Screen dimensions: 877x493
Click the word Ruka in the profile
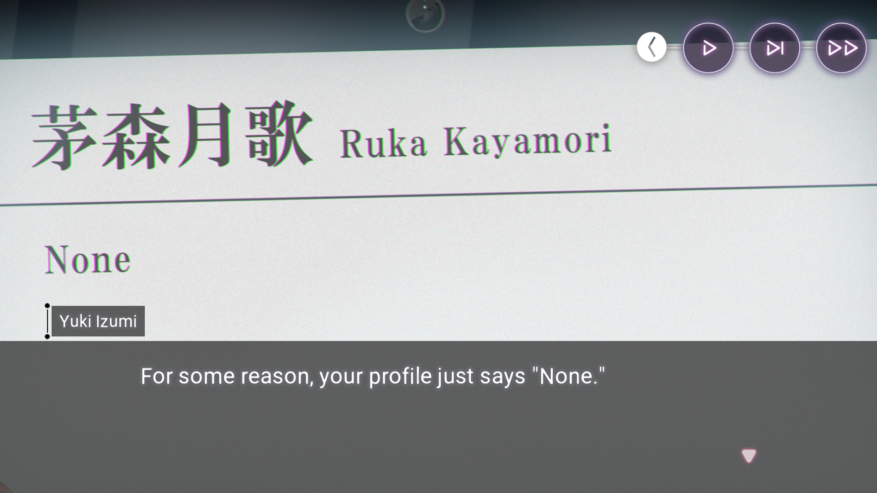(x=383, y=143)
